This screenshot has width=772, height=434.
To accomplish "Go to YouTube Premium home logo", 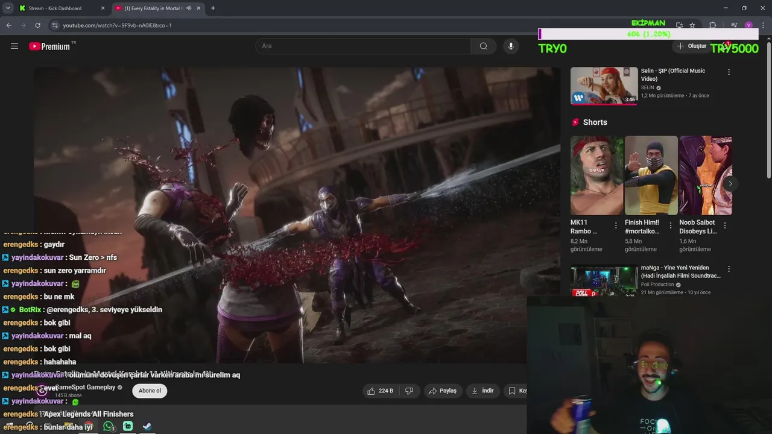I will coord(50,46).
